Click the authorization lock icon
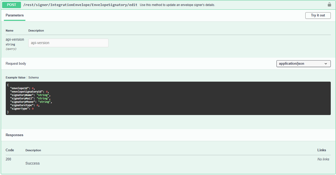This screenshot has height=175, width=336. click(329, 5)
